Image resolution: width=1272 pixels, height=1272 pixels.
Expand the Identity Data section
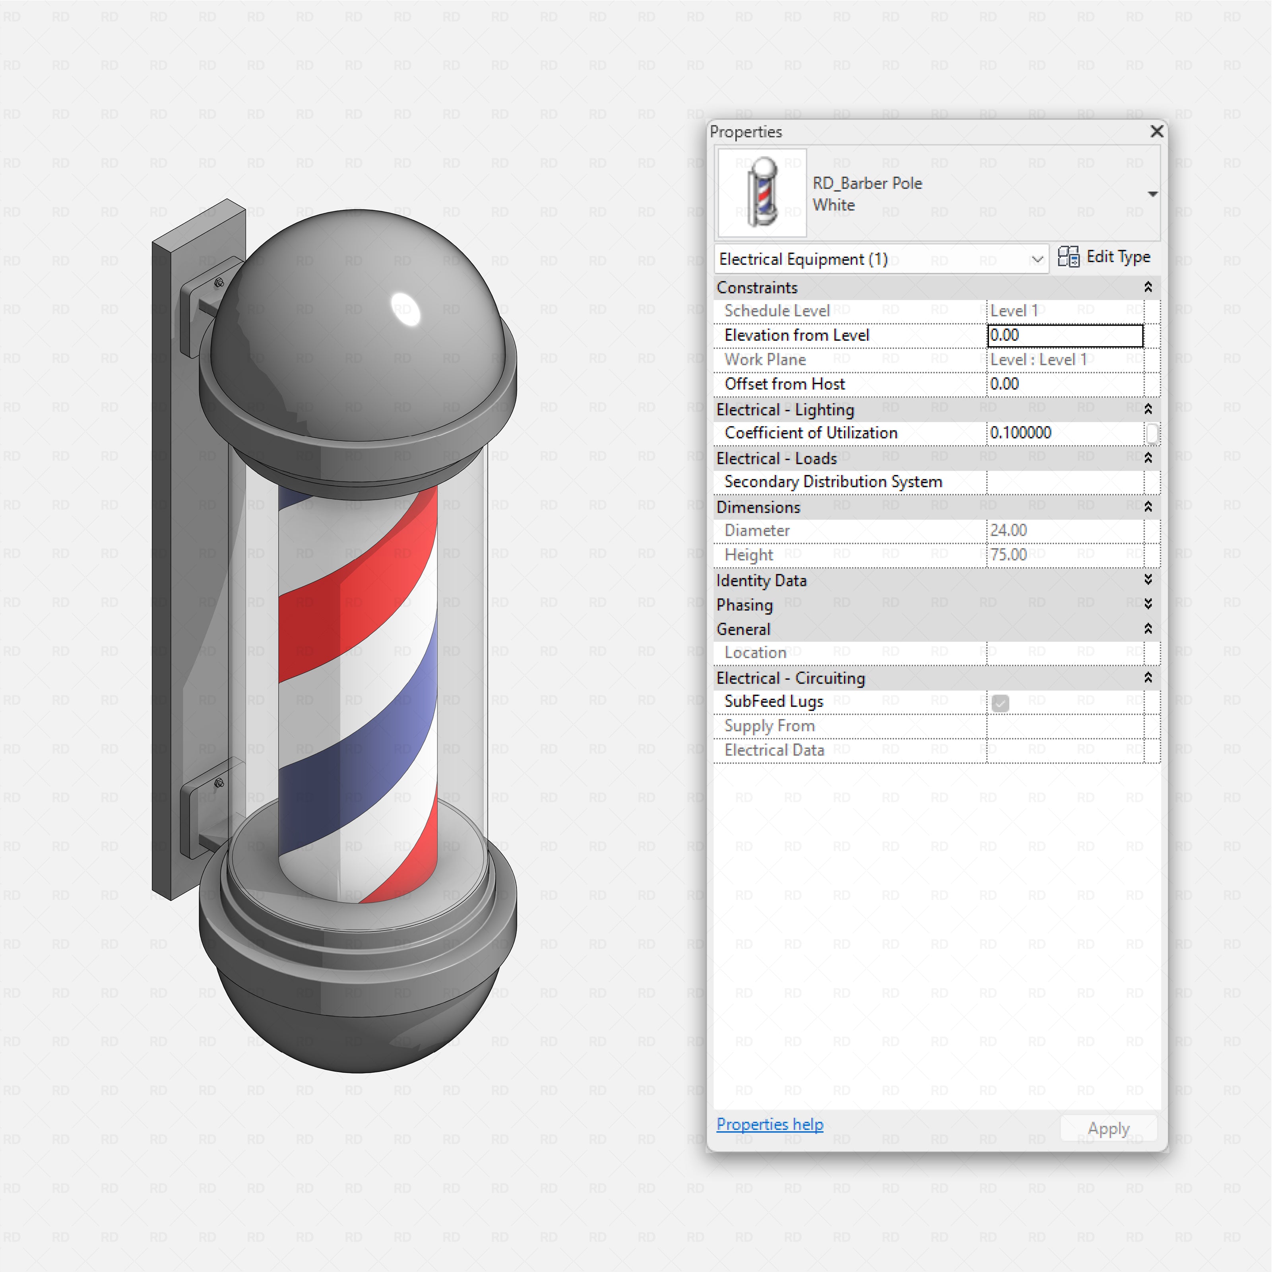tap(1148, 580)
